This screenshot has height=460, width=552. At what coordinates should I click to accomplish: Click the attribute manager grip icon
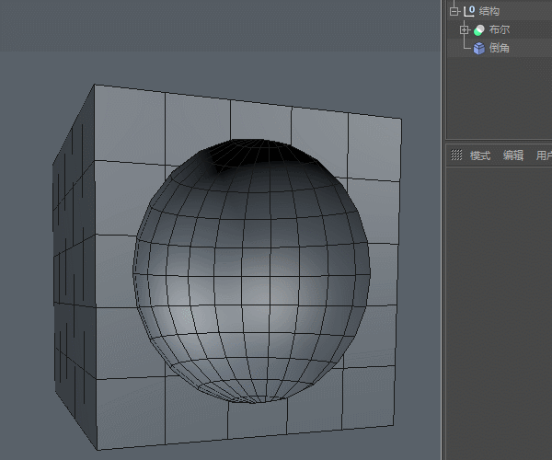456,155
